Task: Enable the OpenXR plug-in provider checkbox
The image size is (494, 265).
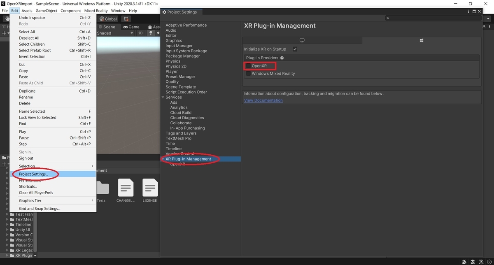Action: [x=248, y=66]
